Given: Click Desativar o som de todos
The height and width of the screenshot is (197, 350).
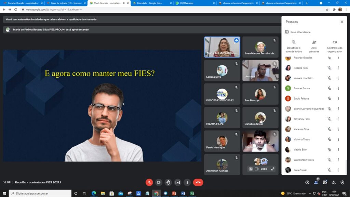Looking at the screenshot, I should tap(294, 47).
